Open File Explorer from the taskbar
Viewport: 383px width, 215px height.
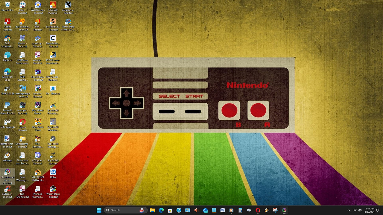(152, 210)
